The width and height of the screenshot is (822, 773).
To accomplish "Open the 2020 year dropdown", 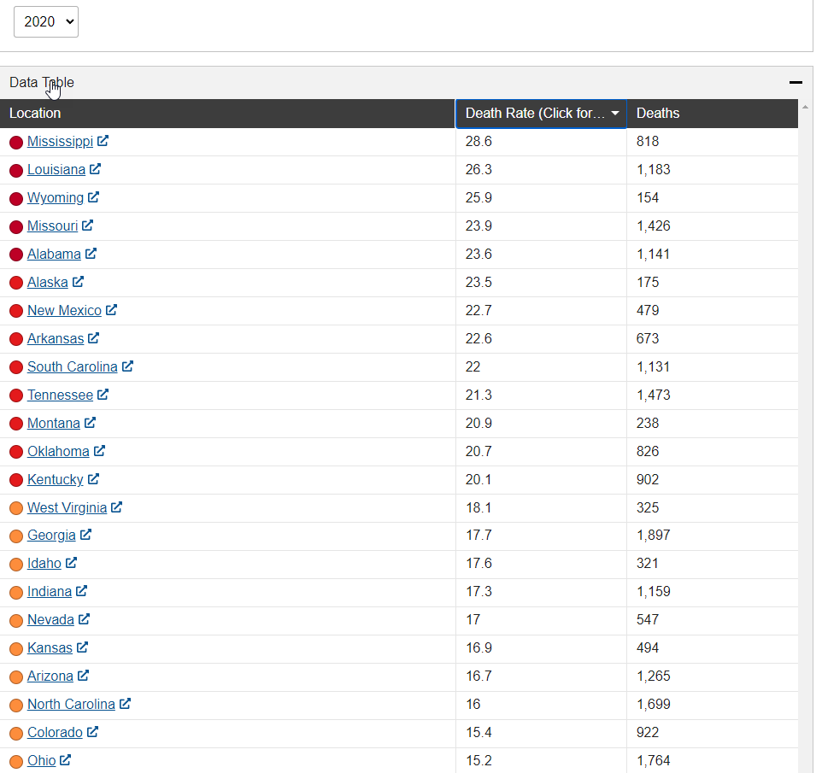I will click(x=46, y=22).
